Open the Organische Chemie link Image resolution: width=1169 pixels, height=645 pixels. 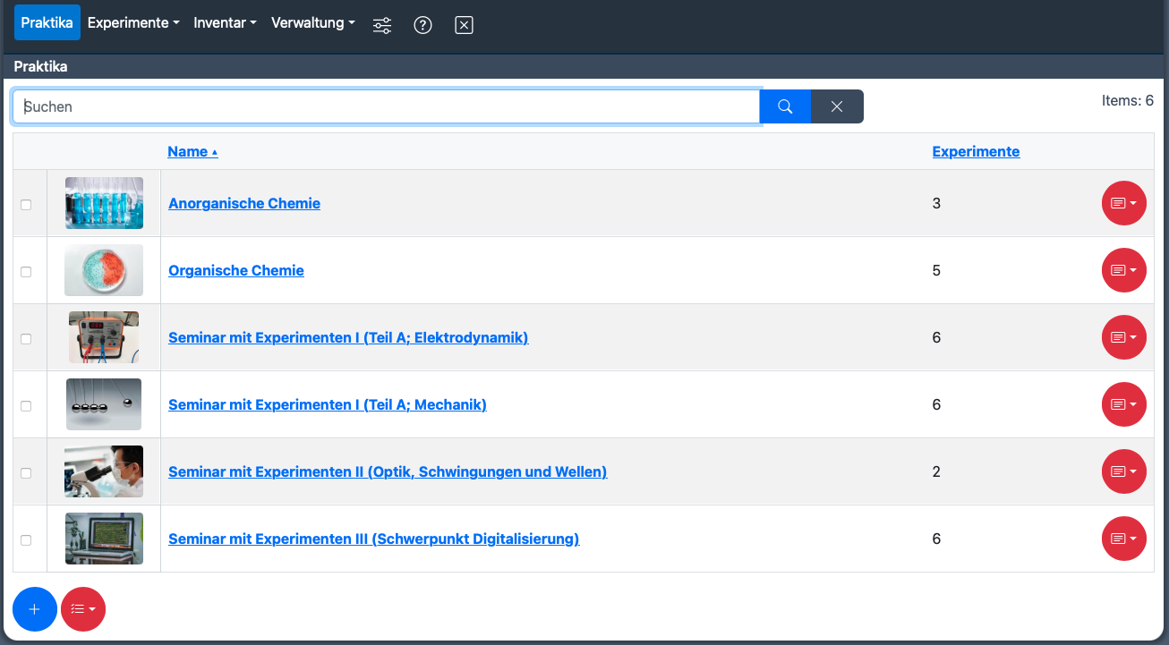tap(236, 270)
